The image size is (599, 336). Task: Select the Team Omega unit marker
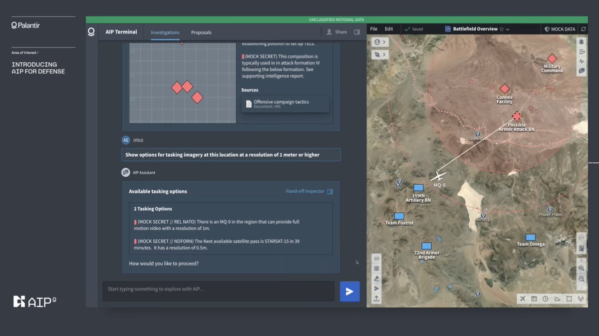click(530, 237)
